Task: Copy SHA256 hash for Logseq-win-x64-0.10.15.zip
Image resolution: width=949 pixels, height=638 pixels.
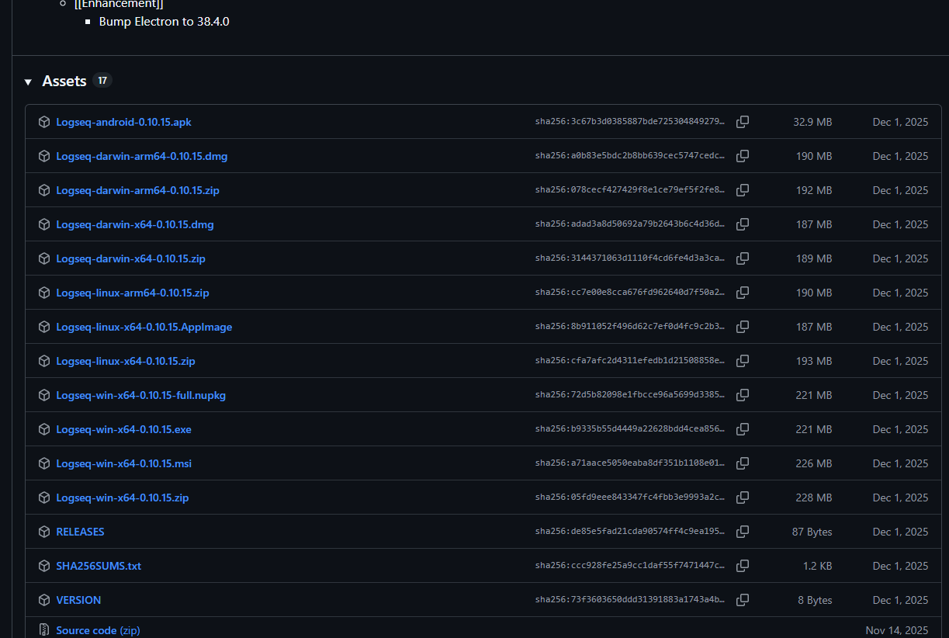Action: pyautogui.click(x=743, y=498)
